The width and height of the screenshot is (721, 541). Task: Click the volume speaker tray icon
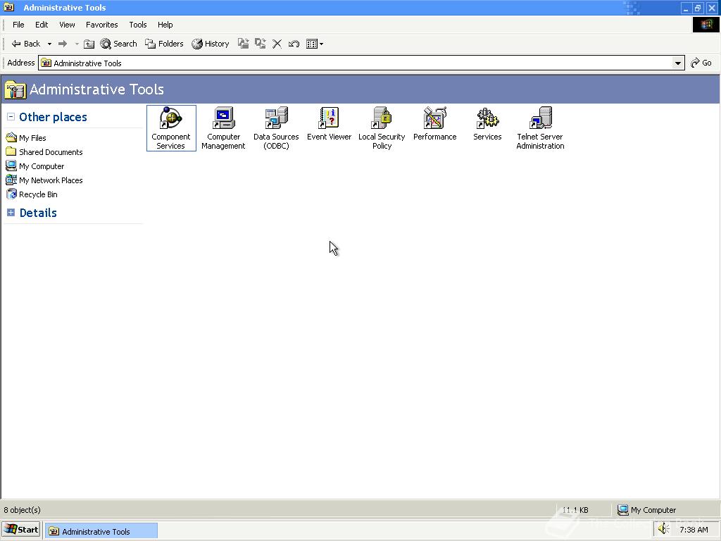click(x=664, y=530)
